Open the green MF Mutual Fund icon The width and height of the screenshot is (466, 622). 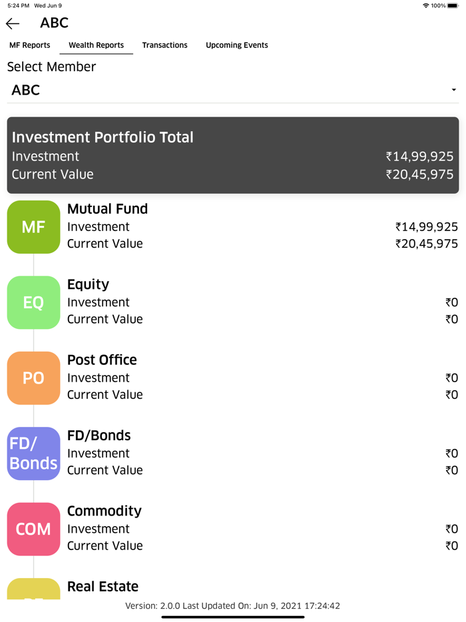click(x=34, y=227)
